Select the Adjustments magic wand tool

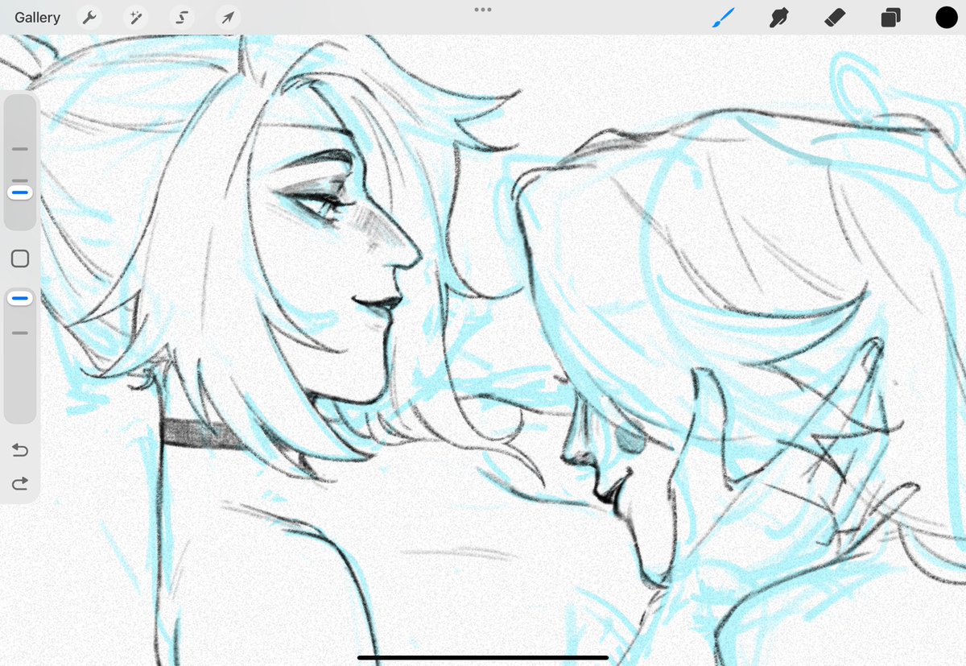(x=135, y=17)
